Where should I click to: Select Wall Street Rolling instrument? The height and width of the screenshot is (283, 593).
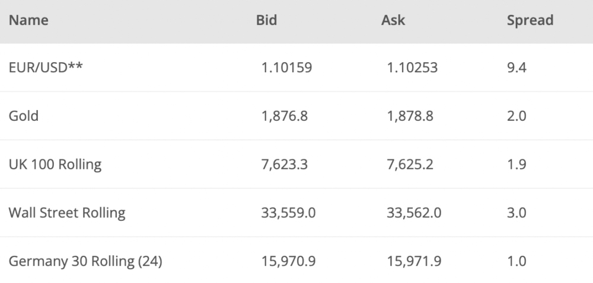click(67, 213)
